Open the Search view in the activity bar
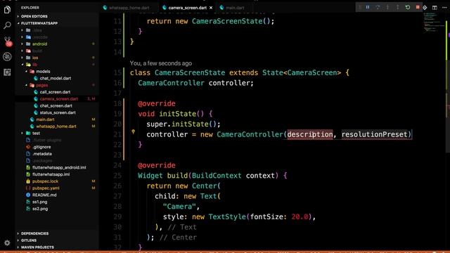This screenshot has height=253, width=450. coord(8,25)
